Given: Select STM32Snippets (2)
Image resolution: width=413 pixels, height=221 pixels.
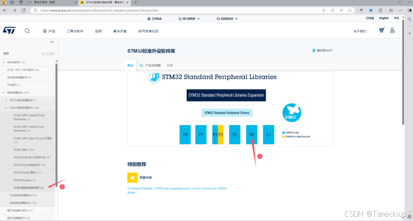Looking at the screenshot, I should (25, 180).
